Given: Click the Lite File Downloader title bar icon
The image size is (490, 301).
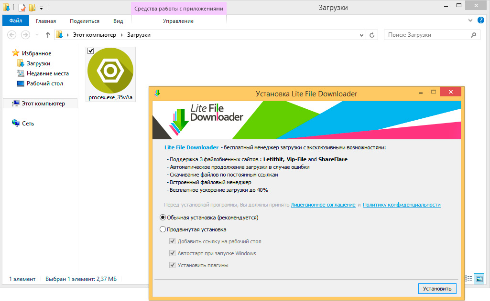Looking at the screenshot, I should pyautogui.click(x=157, y=93).
